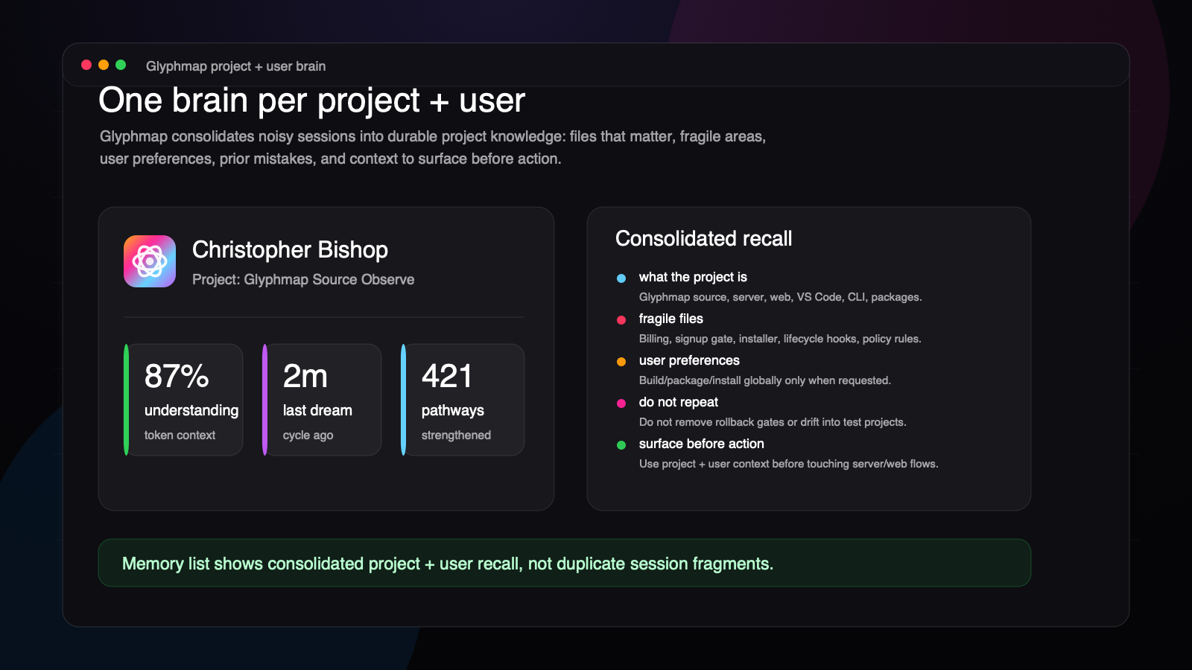This screenshot has width=1192, height=670.
Task: Click the Glyphmap atom logo icon
Action: coord(150,261)
